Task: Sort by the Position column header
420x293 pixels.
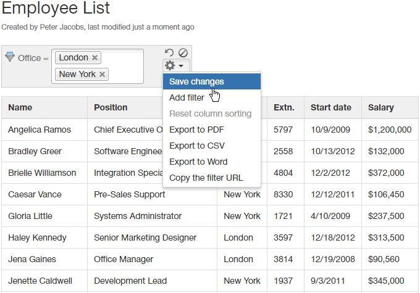Action: click(x=111, y=107)
